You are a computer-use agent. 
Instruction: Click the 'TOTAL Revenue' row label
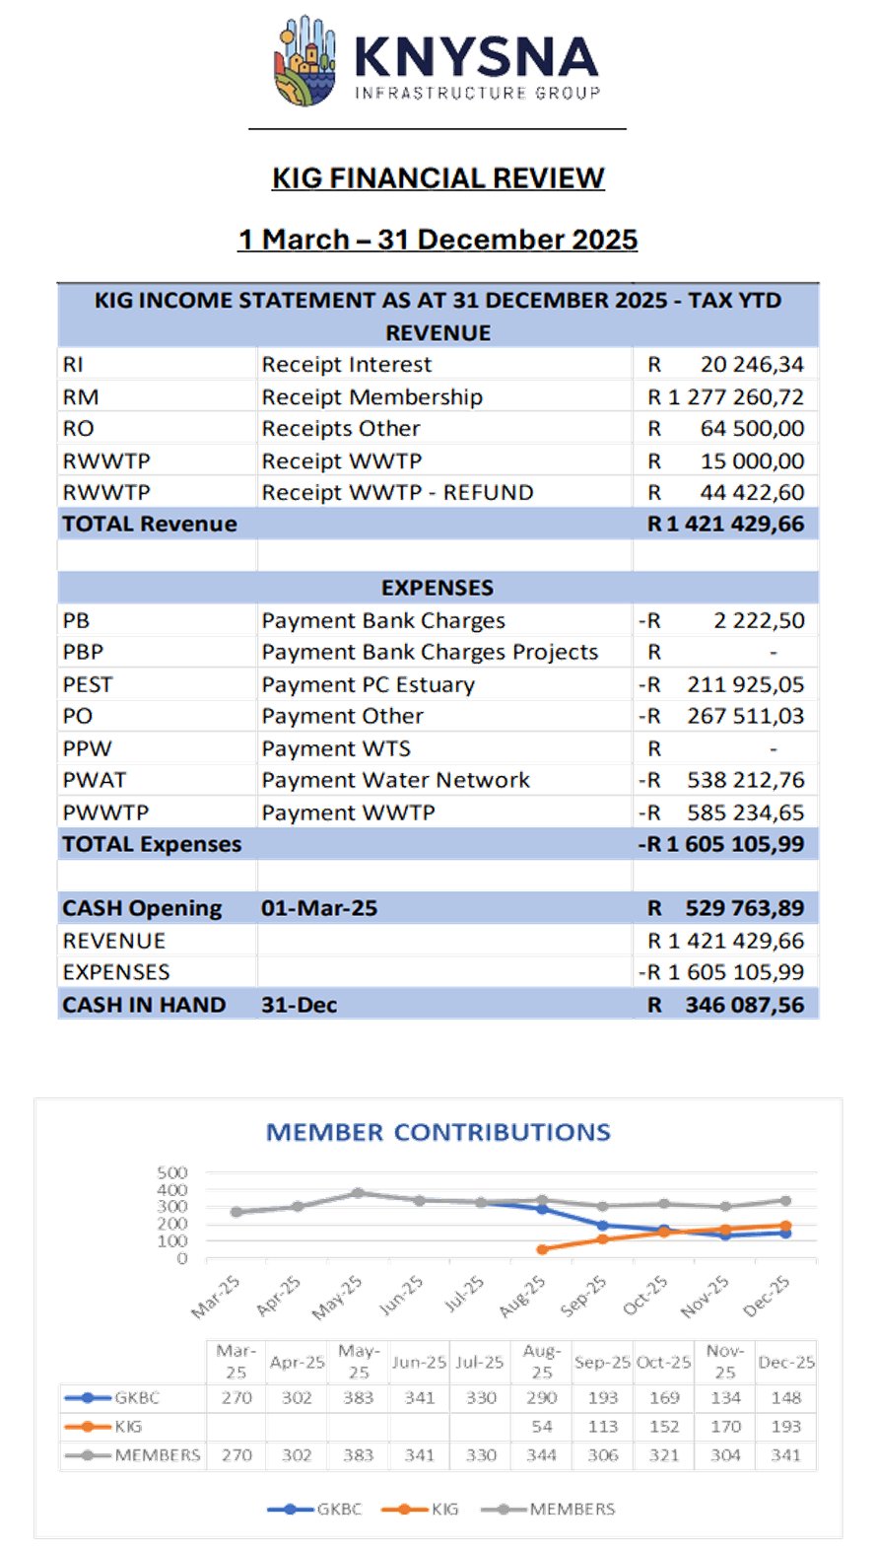pyautogui.click(x=150, y=524)
